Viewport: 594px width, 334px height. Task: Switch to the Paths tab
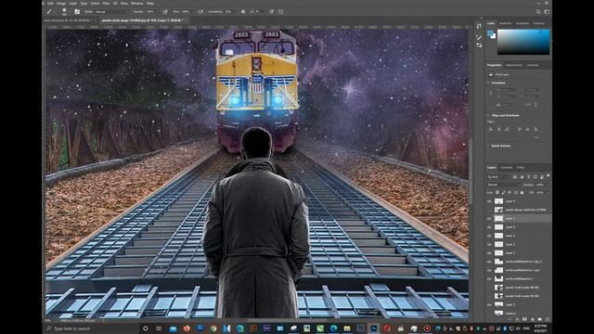[521, 167]
